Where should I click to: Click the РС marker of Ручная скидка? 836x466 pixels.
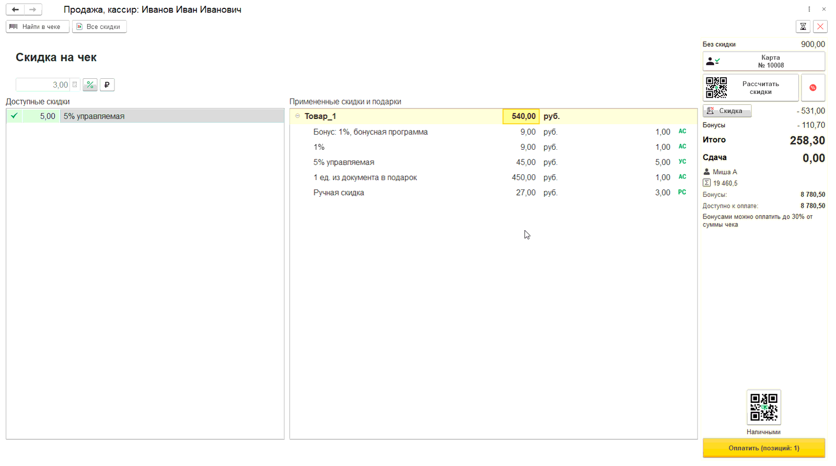[x=682, y=192]
